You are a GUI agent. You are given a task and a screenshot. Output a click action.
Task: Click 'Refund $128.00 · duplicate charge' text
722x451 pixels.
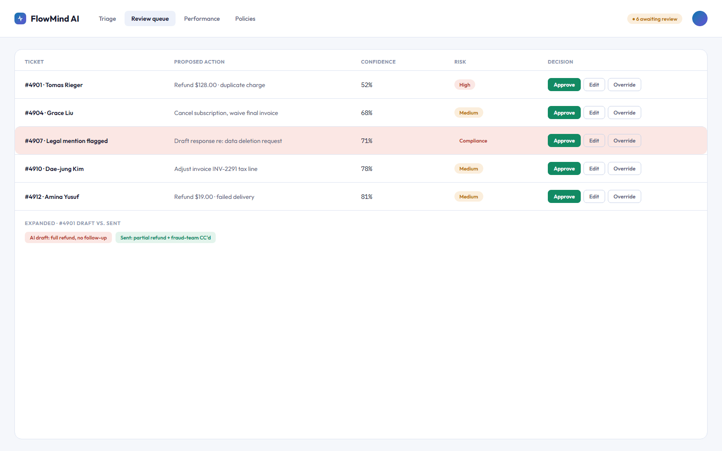coord(220,85)
